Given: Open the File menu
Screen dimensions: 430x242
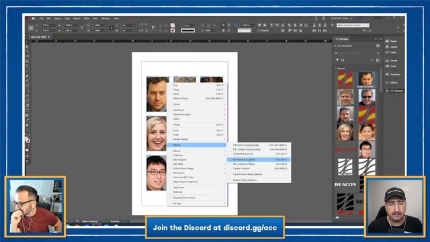Looking at the screenshot, I should click(x=41, y=18).
